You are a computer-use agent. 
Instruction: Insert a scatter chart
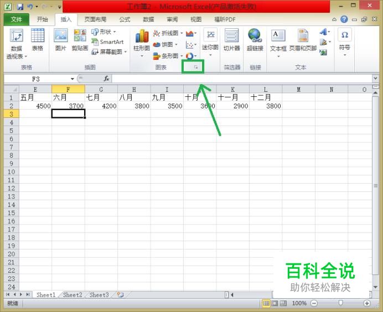click(191, 45)
